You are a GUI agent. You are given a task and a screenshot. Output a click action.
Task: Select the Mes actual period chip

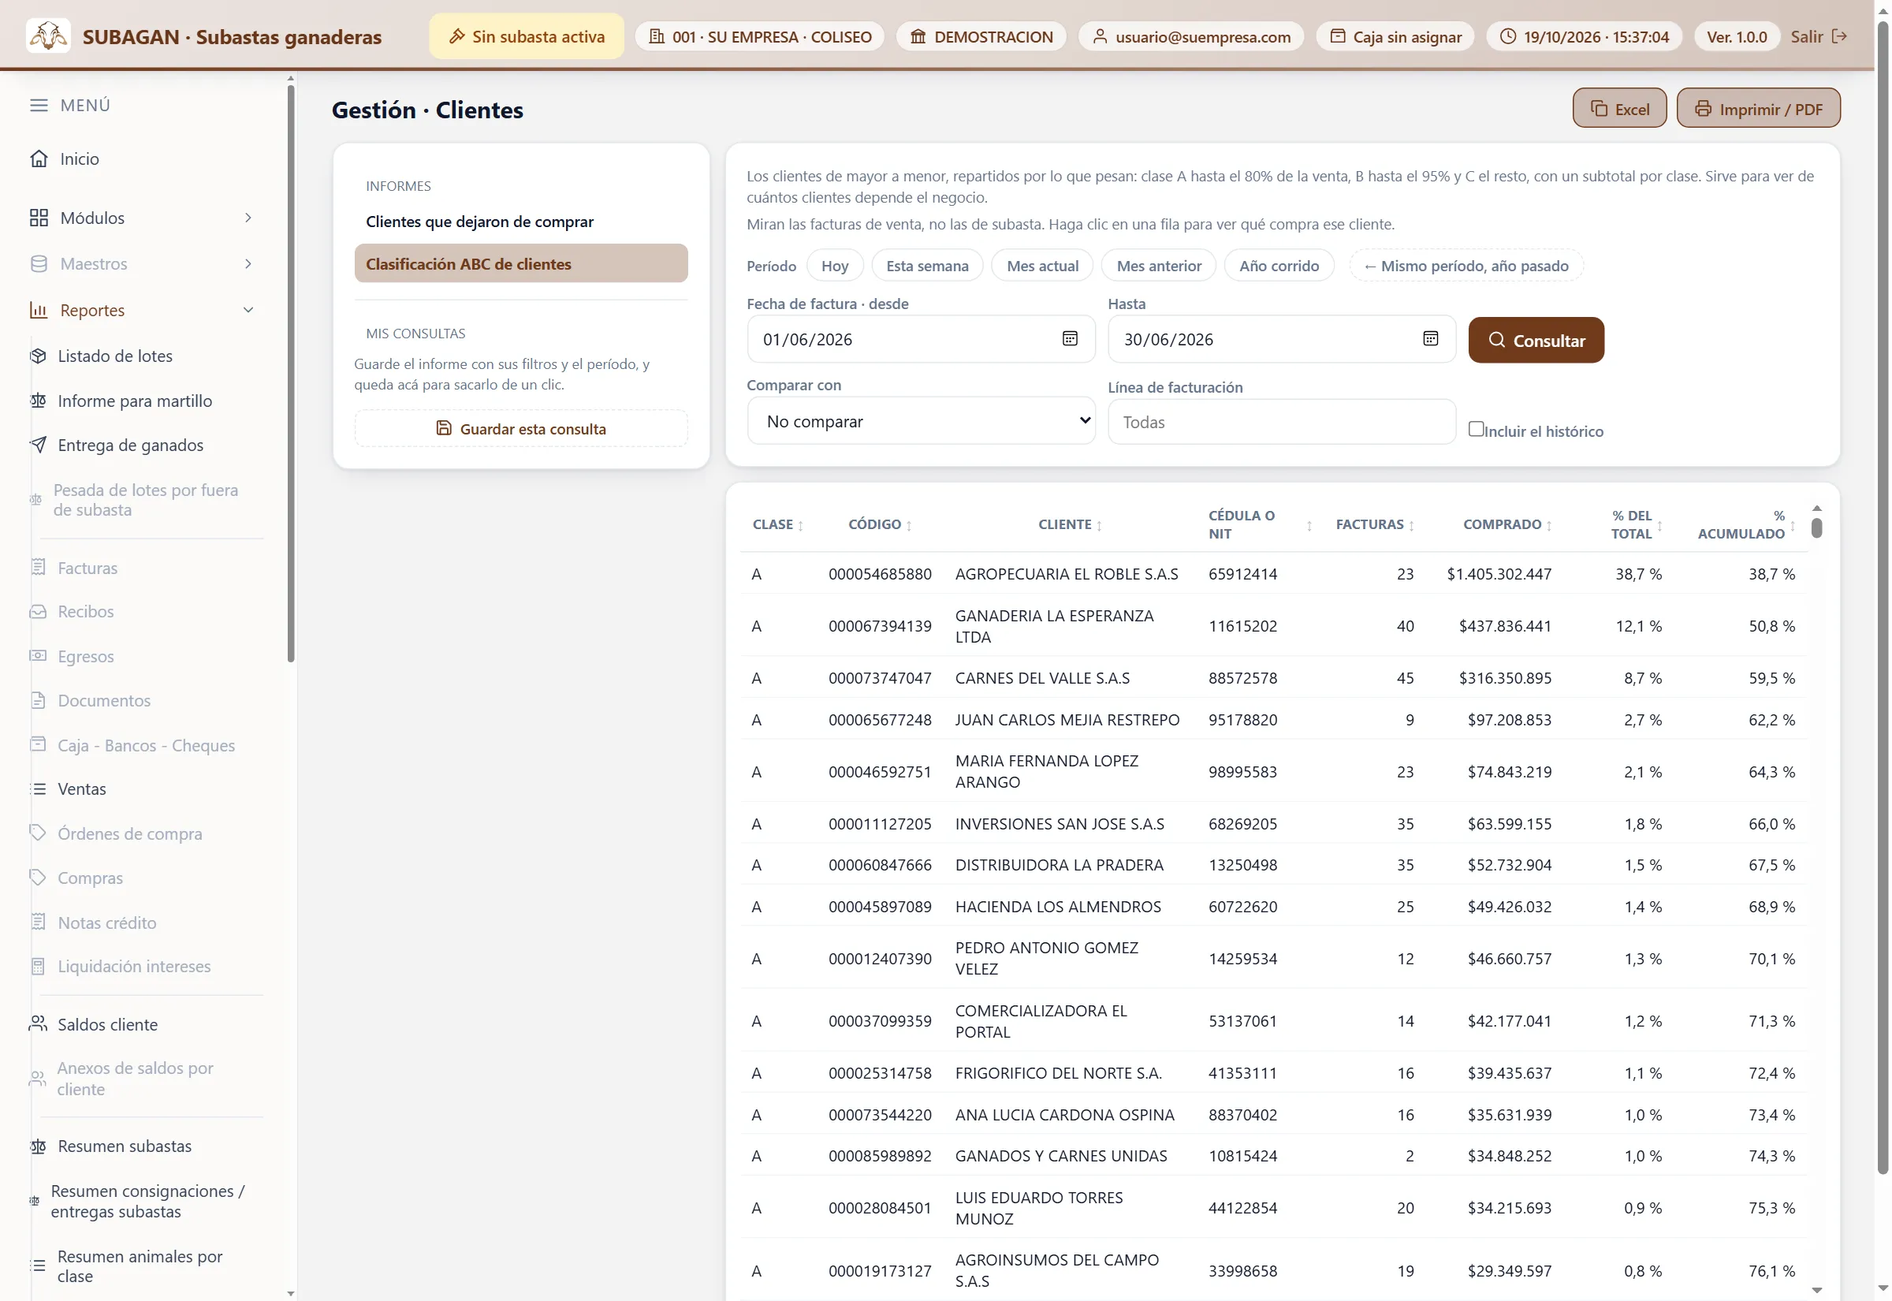point(1041,266)
